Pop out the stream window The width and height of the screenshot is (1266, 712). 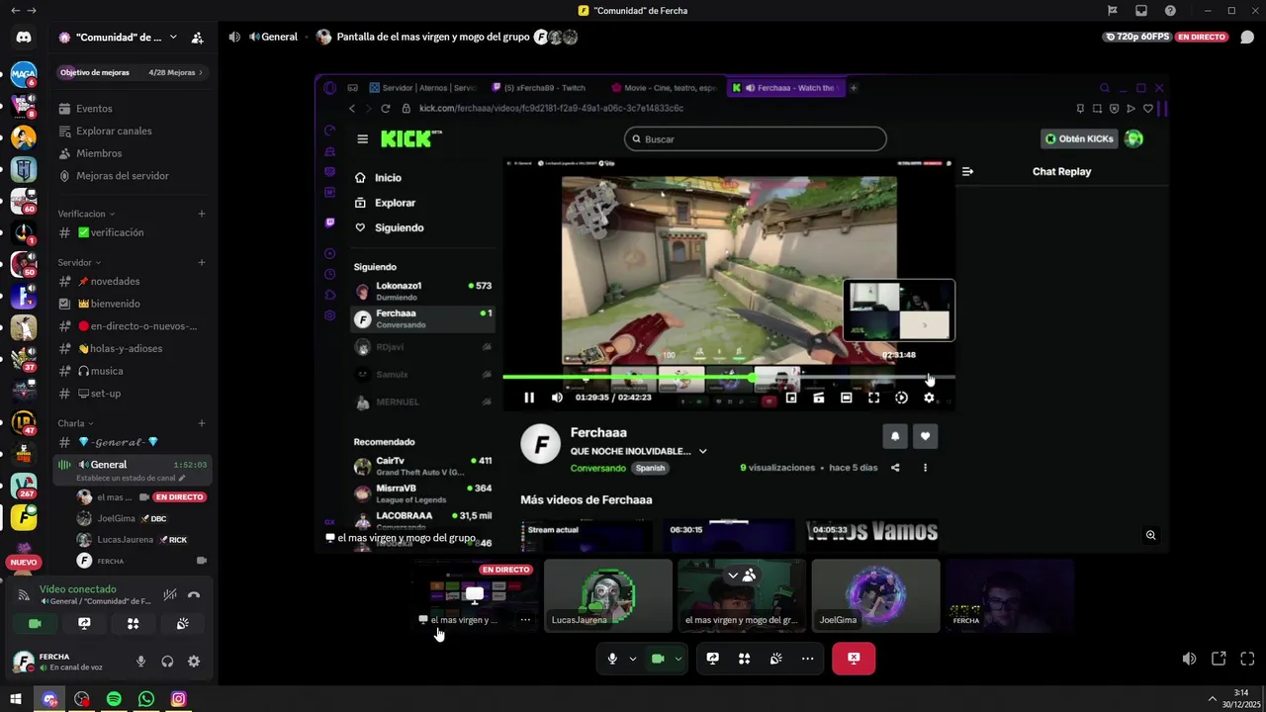tap(1219, 659)
